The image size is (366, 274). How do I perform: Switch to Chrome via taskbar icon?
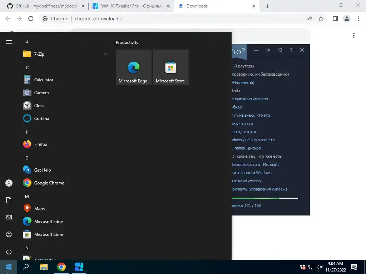(x=61, y=267)
